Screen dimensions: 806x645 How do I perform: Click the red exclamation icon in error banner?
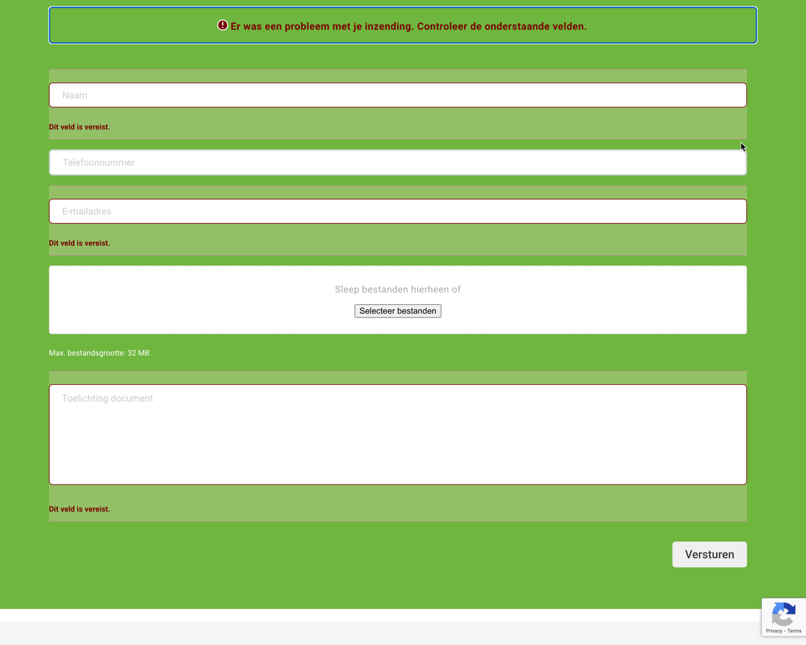tap(222, 25)
